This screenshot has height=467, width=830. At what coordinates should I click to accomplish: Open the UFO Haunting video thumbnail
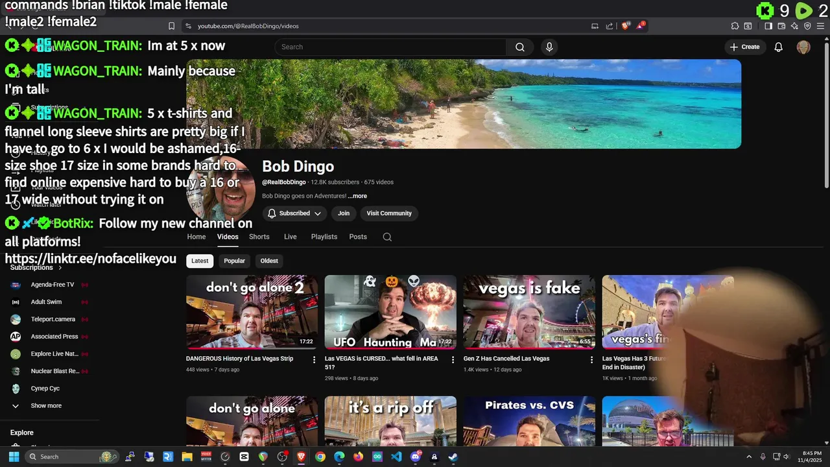click(390, 312)
